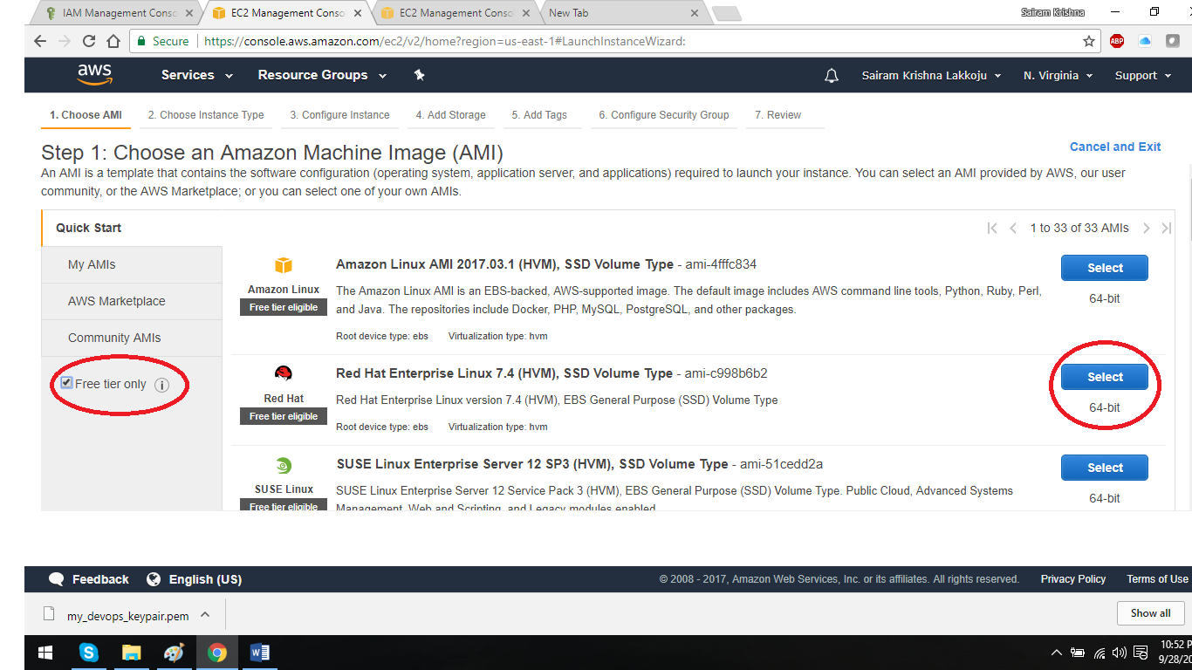This screenshot has width=1192, height=670.
Task: Select the Amazon Linux AMI 2017.03.1
Action: (1105, 268)
